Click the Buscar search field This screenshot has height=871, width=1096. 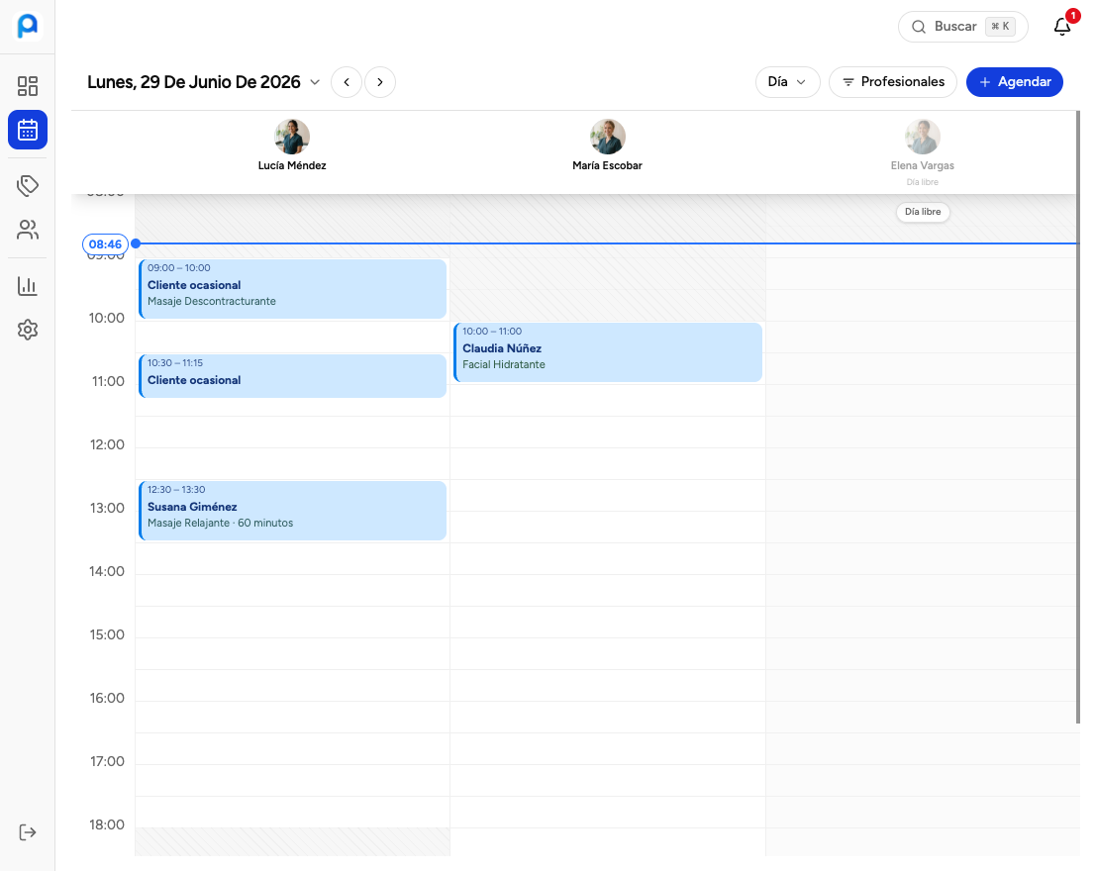tap(962, 27)
